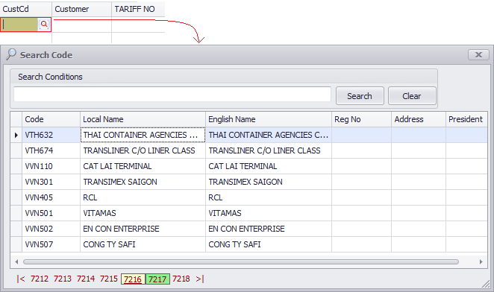This screenshot has width=494, height=292.
Task: Click local name VITAMAS cell
Action: tap(143, 213)
